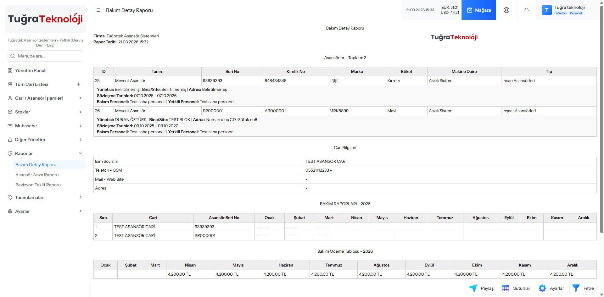Click the support lifebuoy icon
Screen dimensions: 604x297
tap(506, 10)
